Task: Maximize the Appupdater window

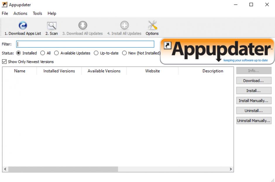Action: 251,5
